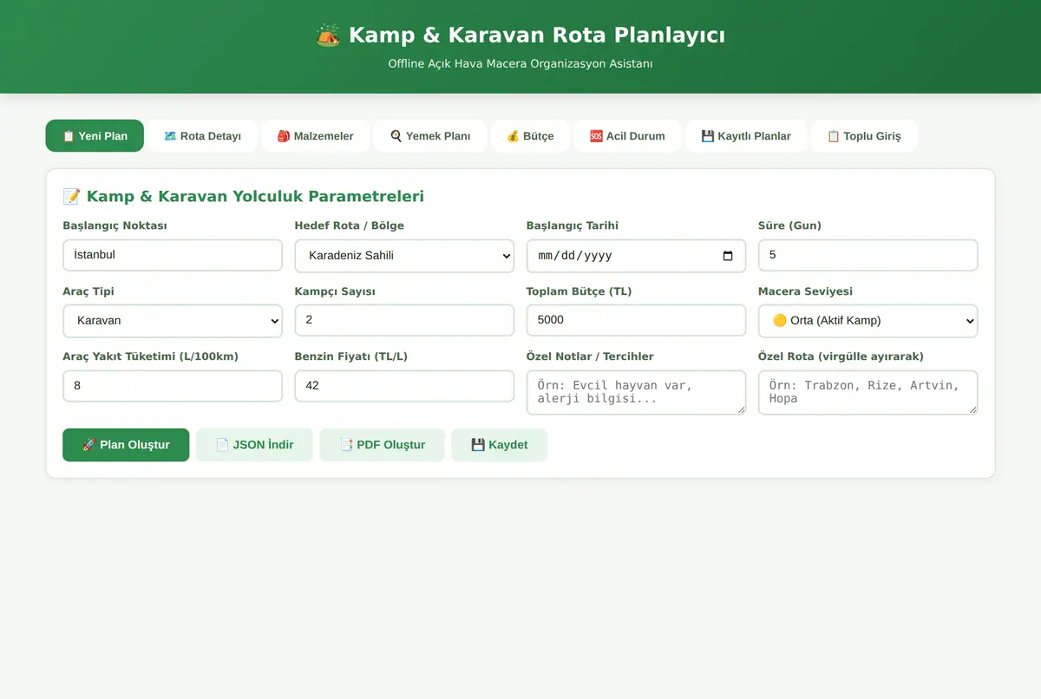Click the floppy icon on Kayıtlı Planlar
Screen dimensions: 1041x699
[x=708, y=136]
